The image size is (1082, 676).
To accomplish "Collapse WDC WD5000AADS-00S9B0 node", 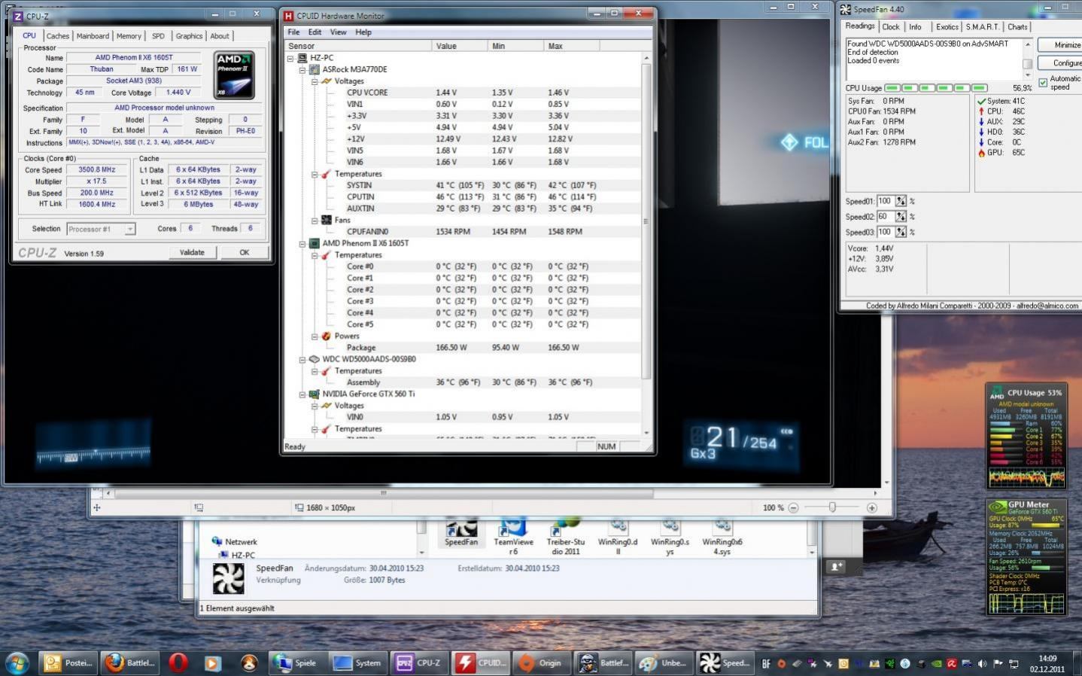I will [x=302, y=360].
